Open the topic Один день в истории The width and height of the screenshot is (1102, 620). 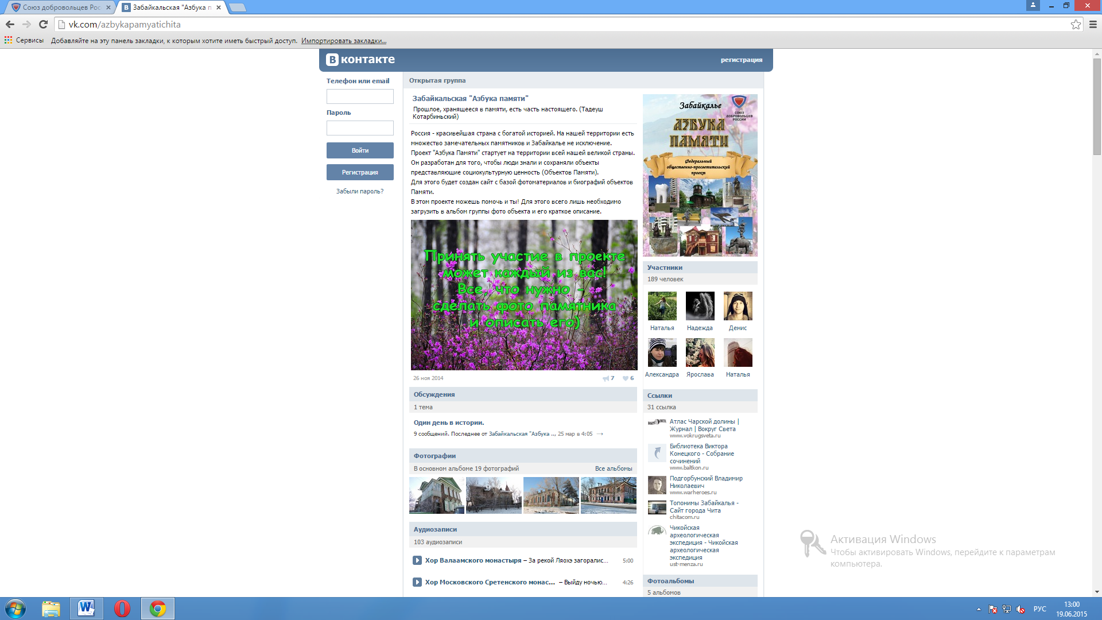click(449, 423)
